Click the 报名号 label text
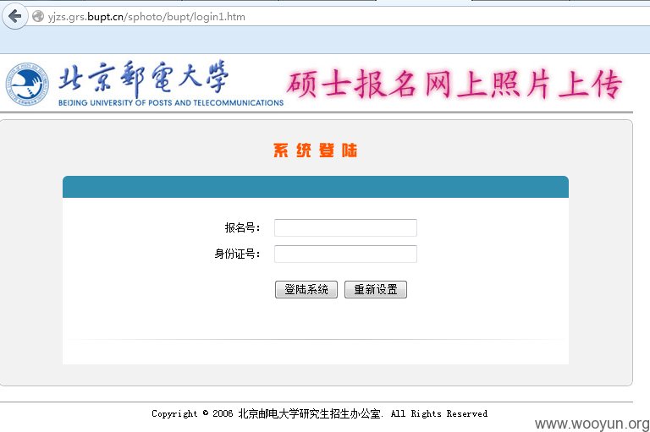The image size is (650, 432). (x=242, y=227)
